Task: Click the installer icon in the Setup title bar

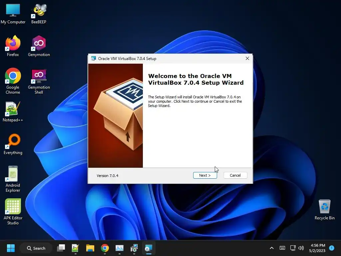Action: tap(94, 59)
